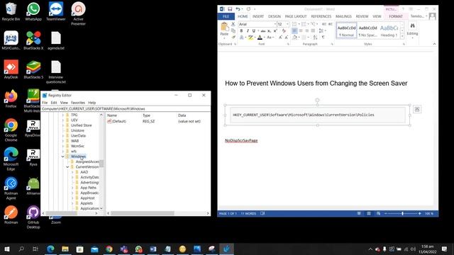Image resolution: width=454 pixels, height=255 pixels.
Task: Click the taskbar search icon
Action: (x=21, y=249)
